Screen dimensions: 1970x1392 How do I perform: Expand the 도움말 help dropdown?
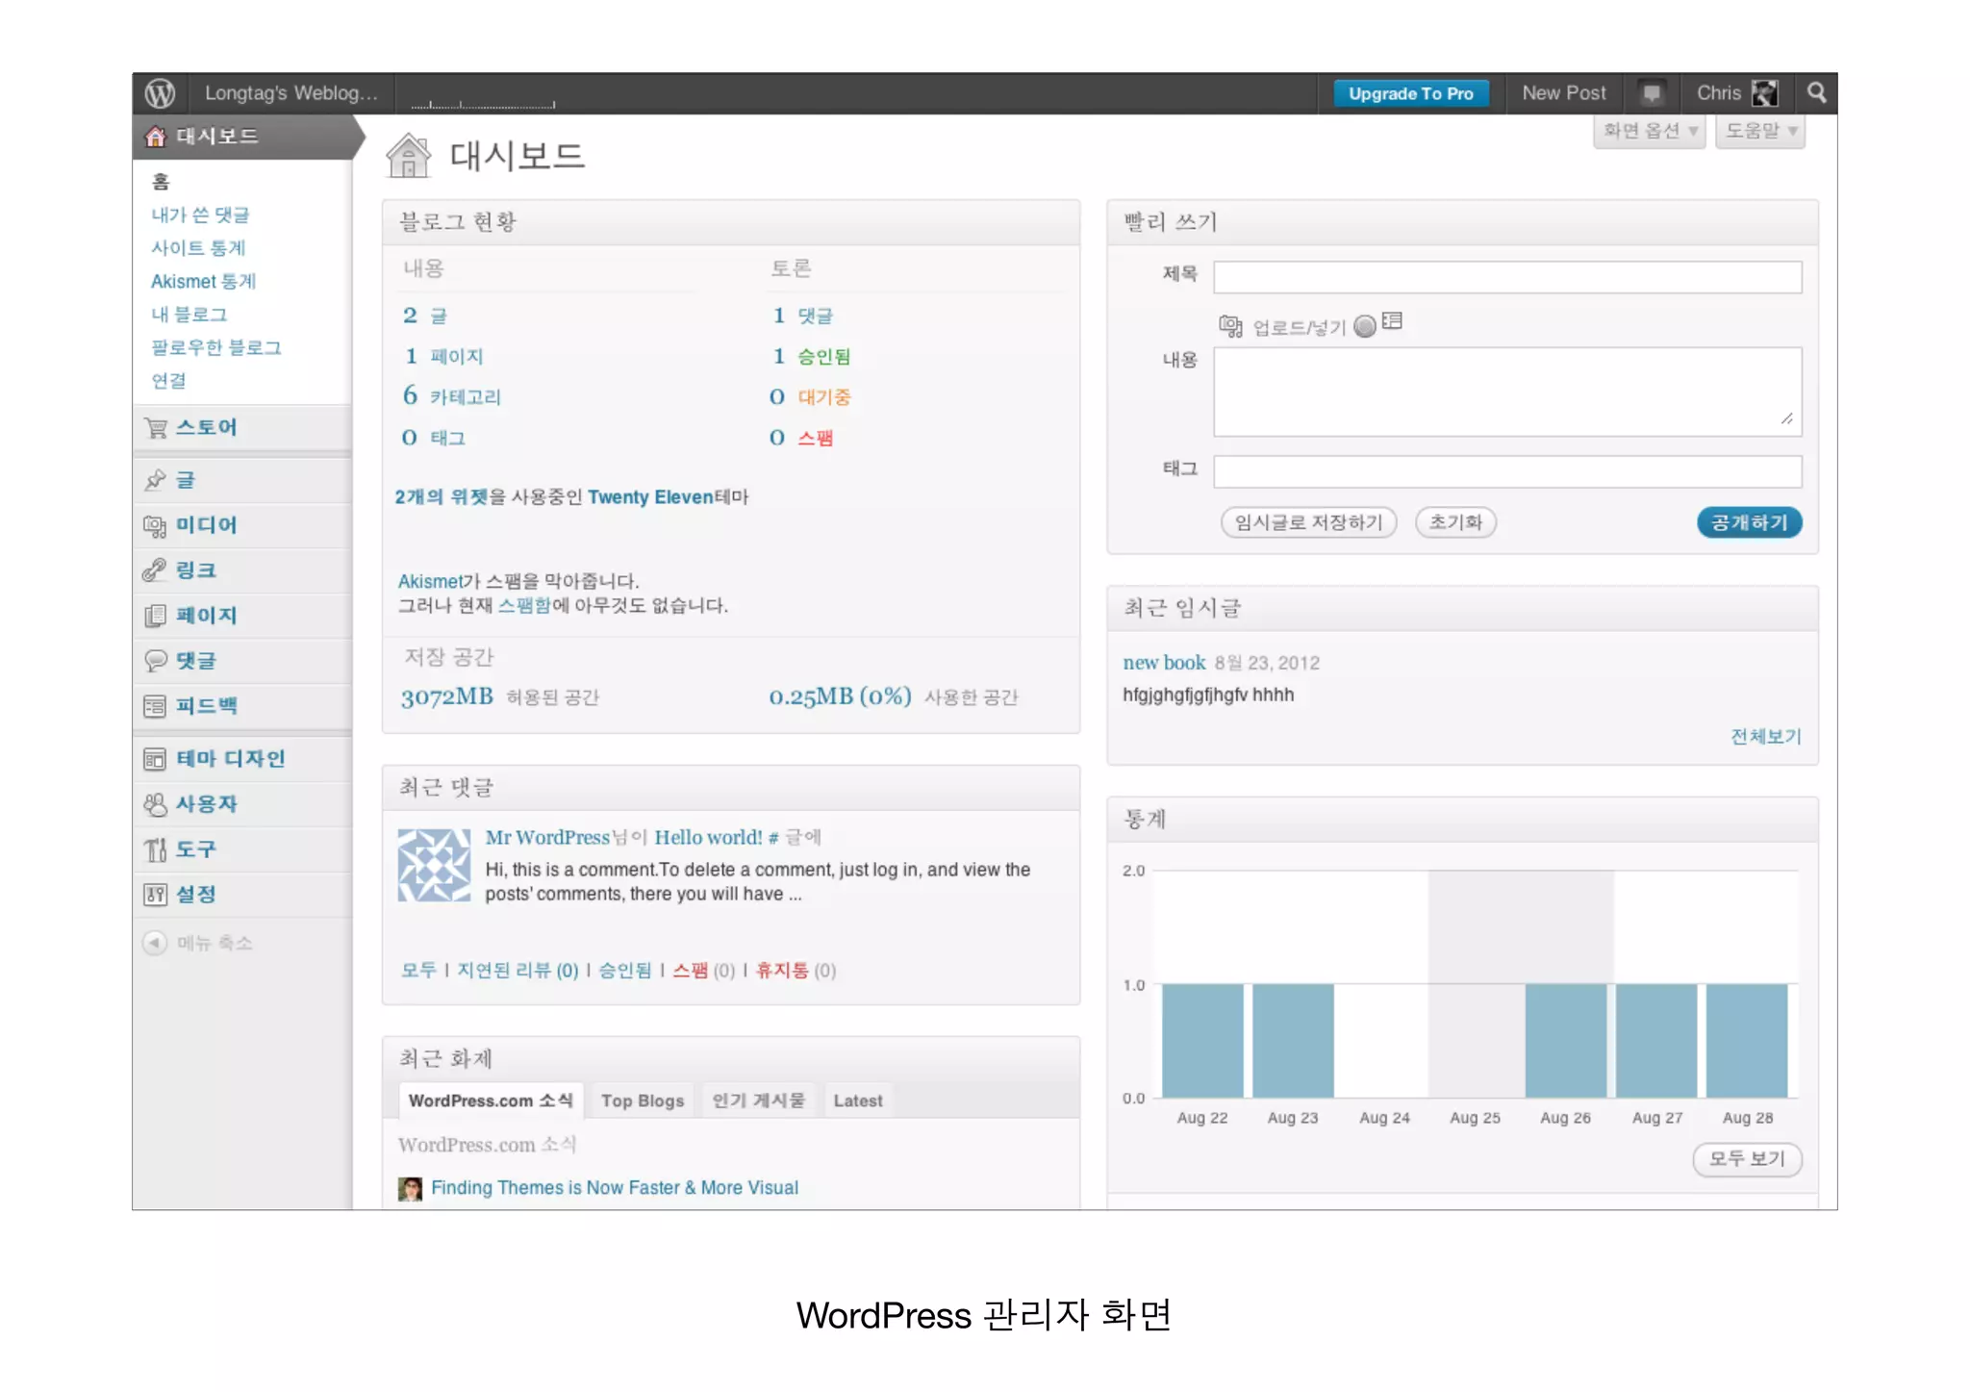[1759, 131]
